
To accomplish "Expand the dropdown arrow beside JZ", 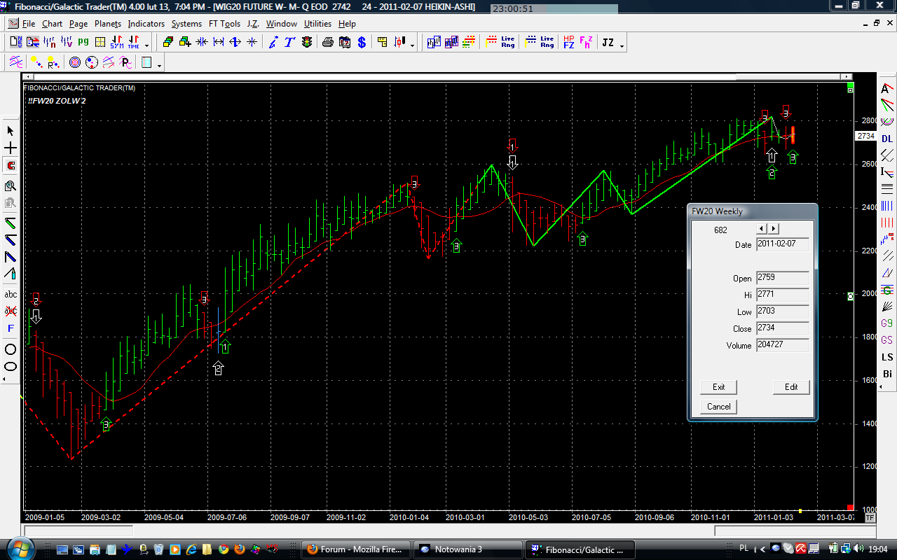I will point(622,45).
